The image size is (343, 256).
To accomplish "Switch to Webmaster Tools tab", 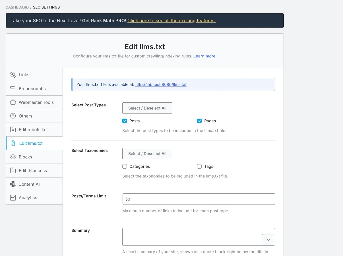I will point(34,102).
